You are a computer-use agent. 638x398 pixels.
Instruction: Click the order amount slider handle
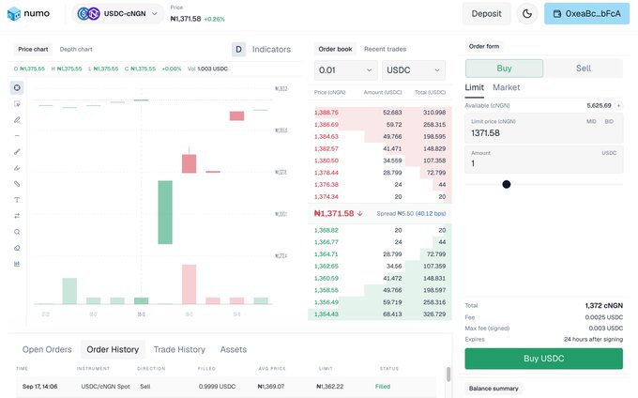click(506, 184)
